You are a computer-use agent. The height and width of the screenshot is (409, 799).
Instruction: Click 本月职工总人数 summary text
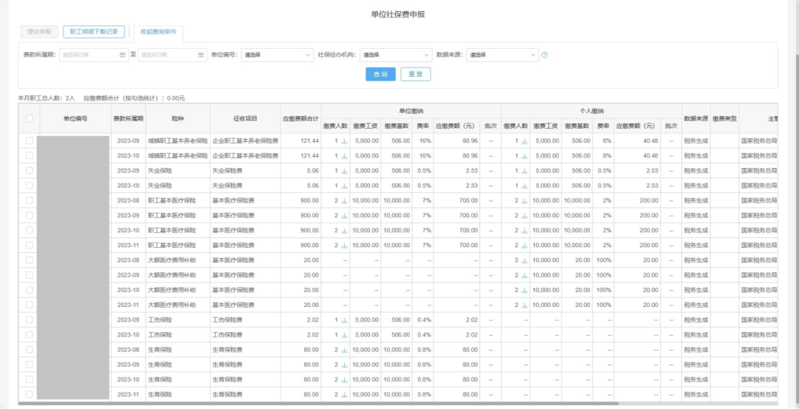[x=47, y=98]
